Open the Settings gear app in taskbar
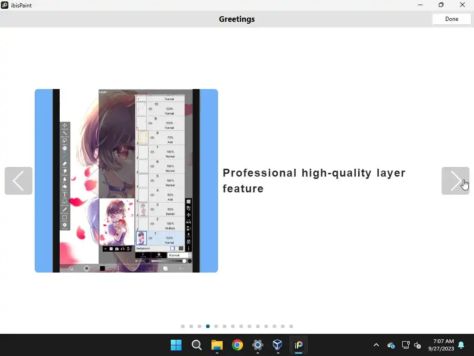The width and height of the screenshot is (474, 356). click(x=257, y=345)
